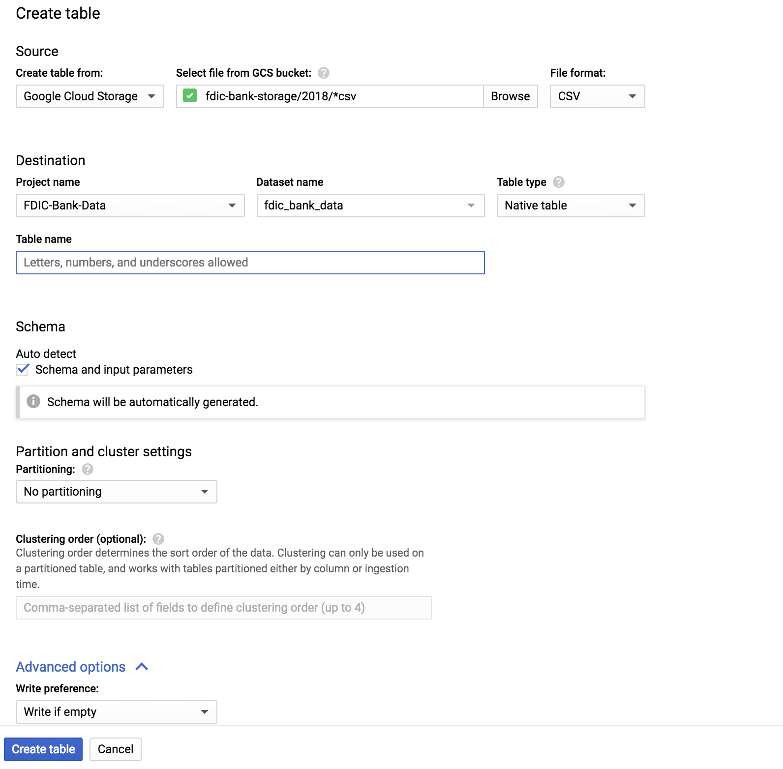Uncheck Schema and input parameters auto detect
Viewport: 783px width, 769px height.
23,370
